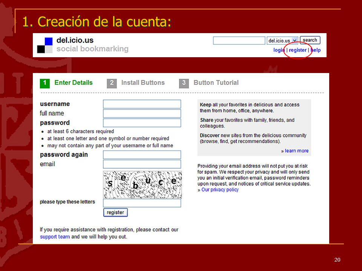Click the email field label
Image resolution: width=362 pixels, height=271 pixels.
(48, 164)
